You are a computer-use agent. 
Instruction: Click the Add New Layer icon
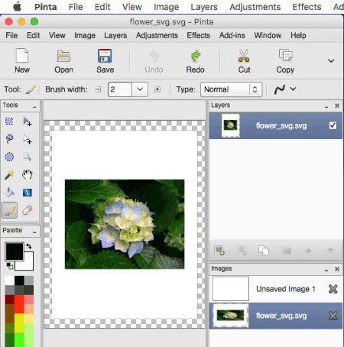[x=219, y=251]
